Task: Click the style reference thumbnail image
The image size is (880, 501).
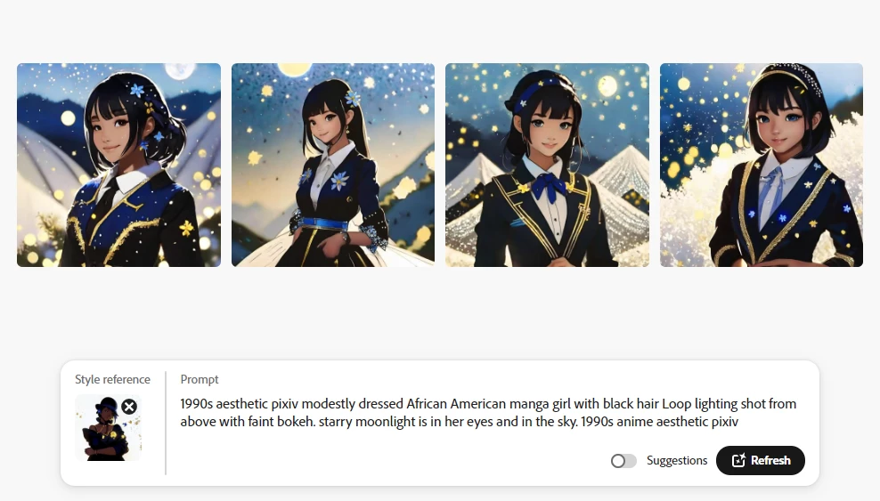Action: coord(108,428)
